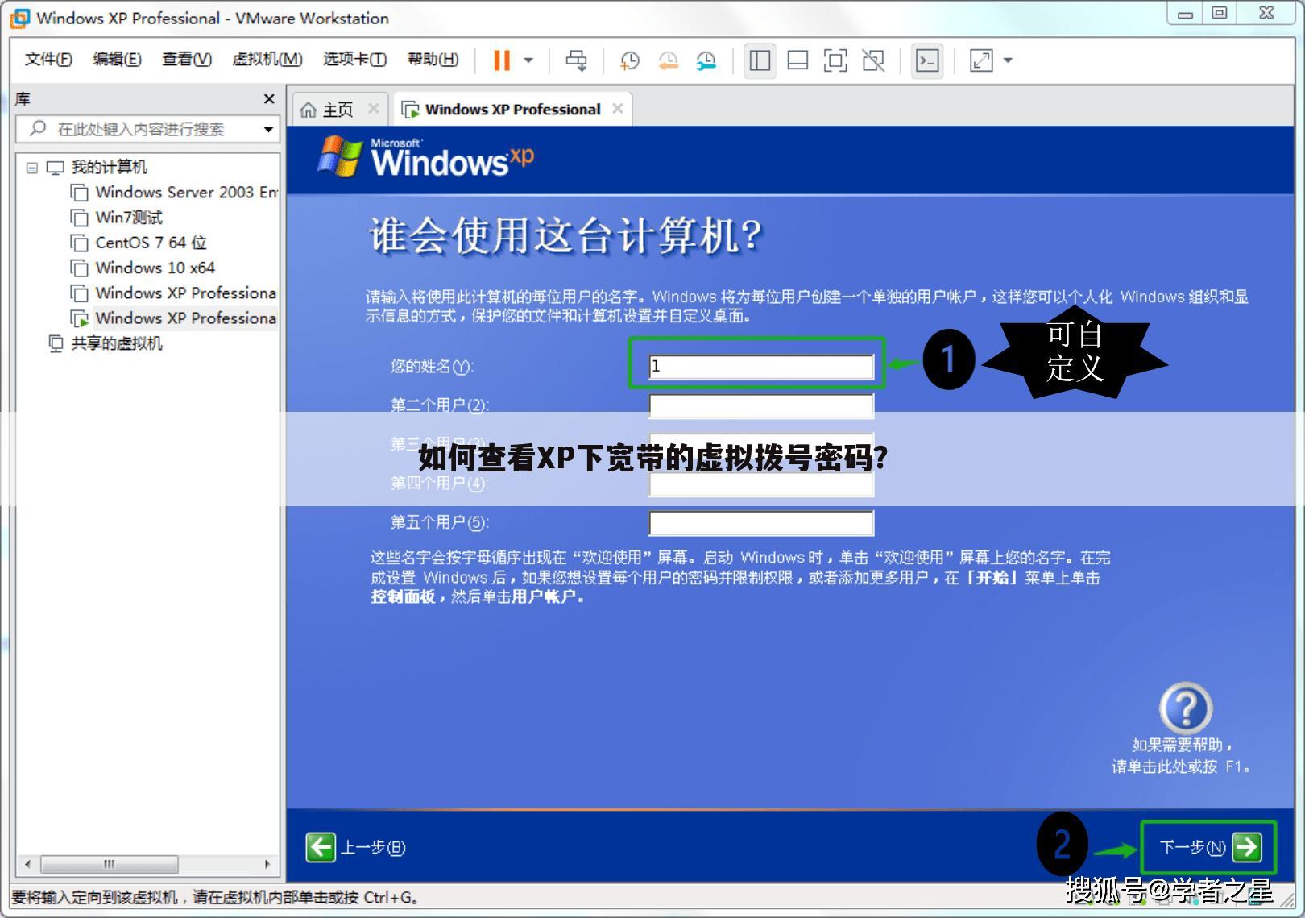Open the 查看(V) menu

(x=187, y=60)
